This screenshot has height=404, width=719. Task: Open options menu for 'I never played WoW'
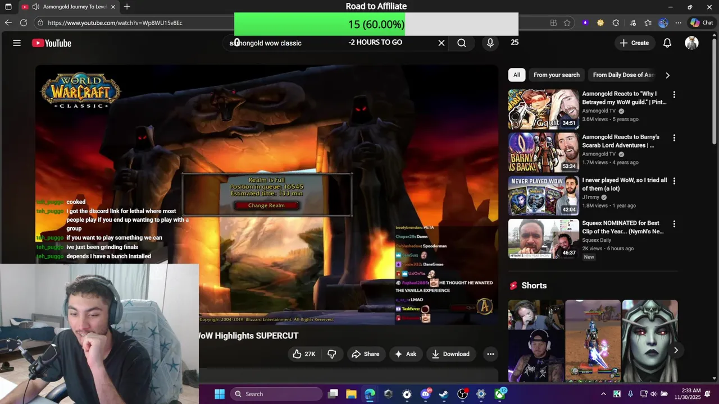674,181
